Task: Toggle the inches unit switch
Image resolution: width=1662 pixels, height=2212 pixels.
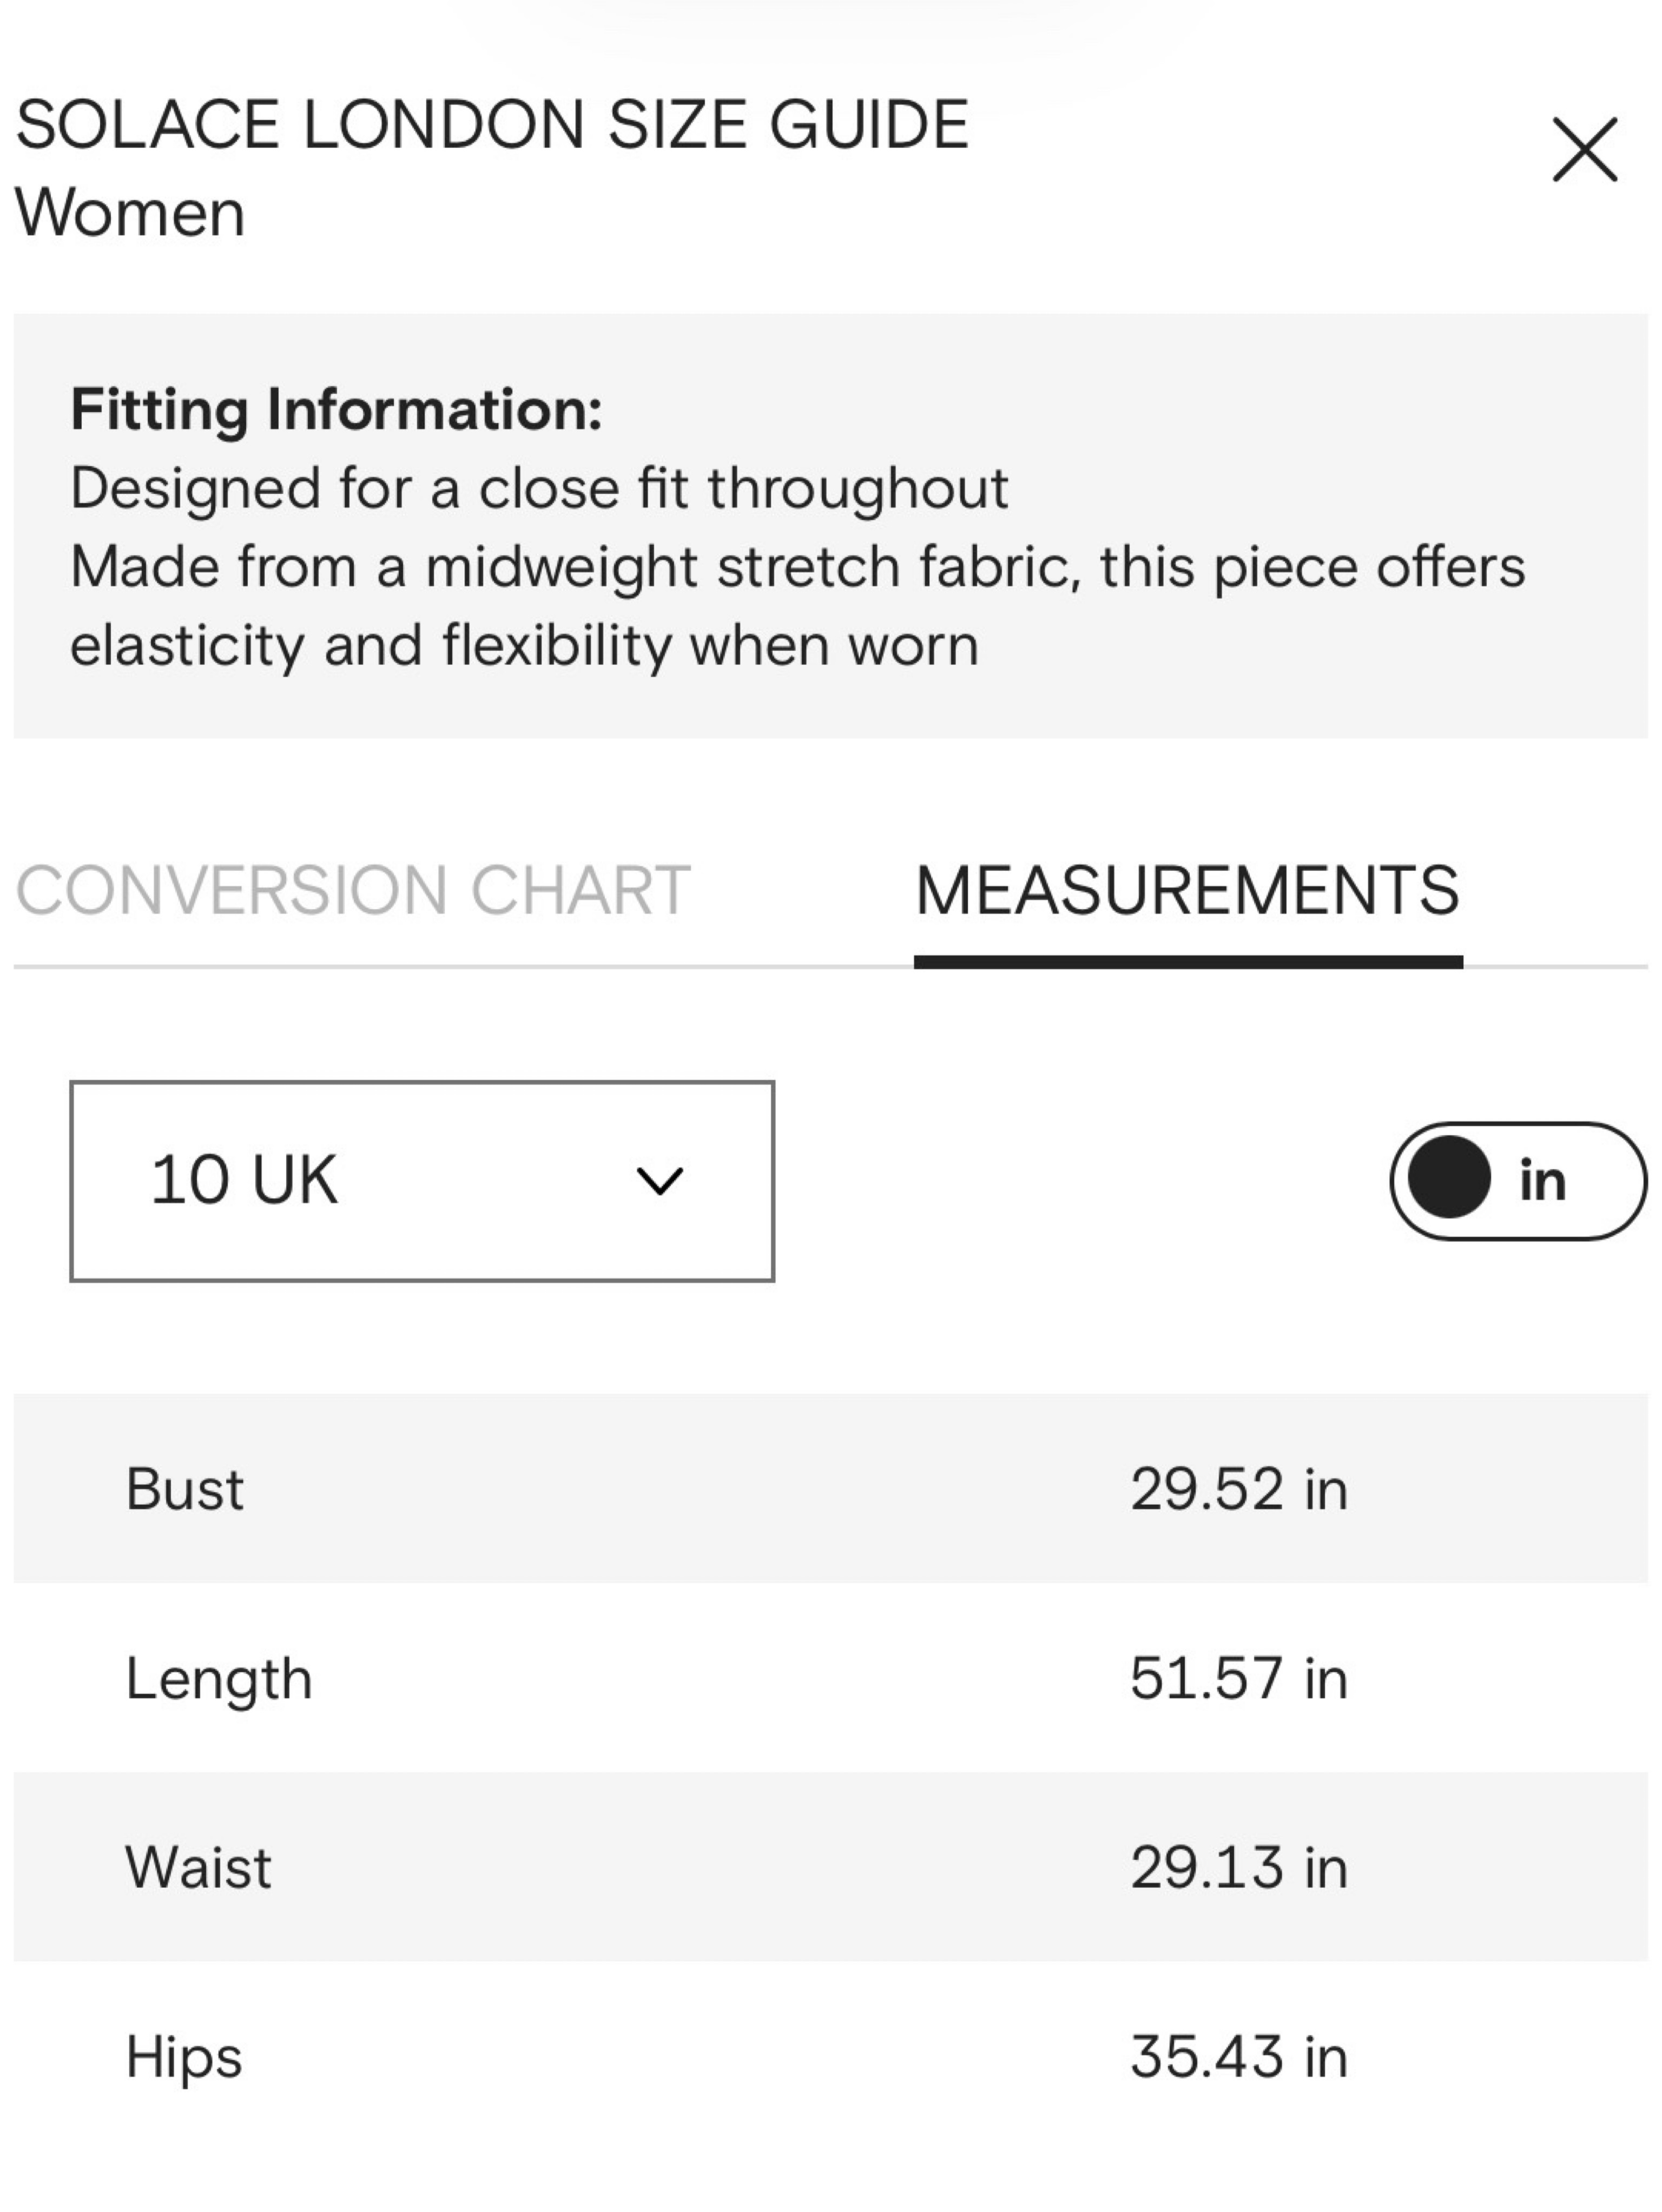Action: point(1517,1180)
